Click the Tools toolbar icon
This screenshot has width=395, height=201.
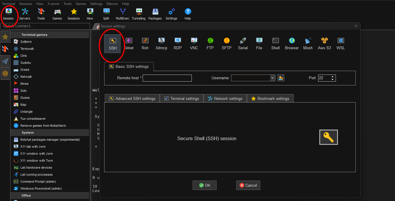[x=41, y=14]
